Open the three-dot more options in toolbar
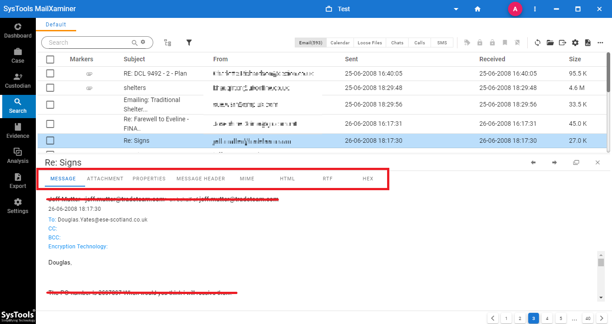Viewport: 612px width, 324px height. pos(600,43)
